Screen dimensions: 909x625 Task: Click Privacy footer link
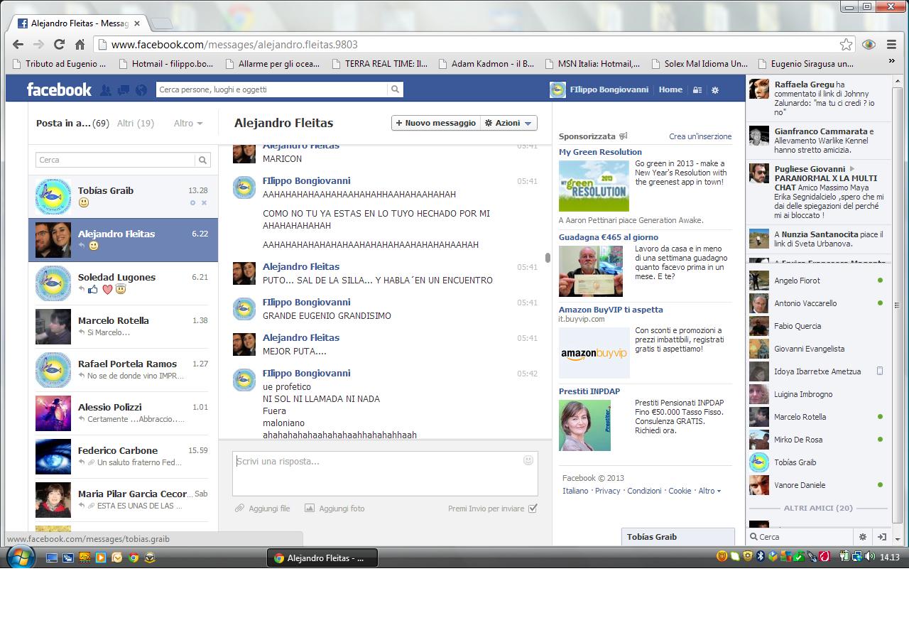tap(607, 491)
